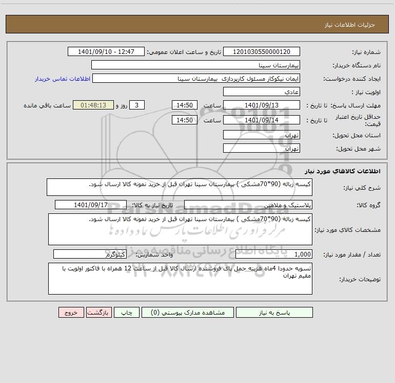Viewport: 395px width, 383px height.
Task: Click the label شماره نیاز
Action: tap(366, 52)
